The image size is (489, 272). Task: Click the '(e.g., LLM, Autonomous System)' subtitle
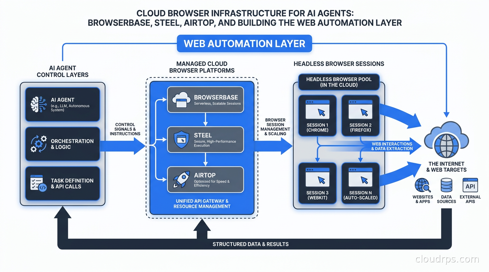(x=70, y=108)
